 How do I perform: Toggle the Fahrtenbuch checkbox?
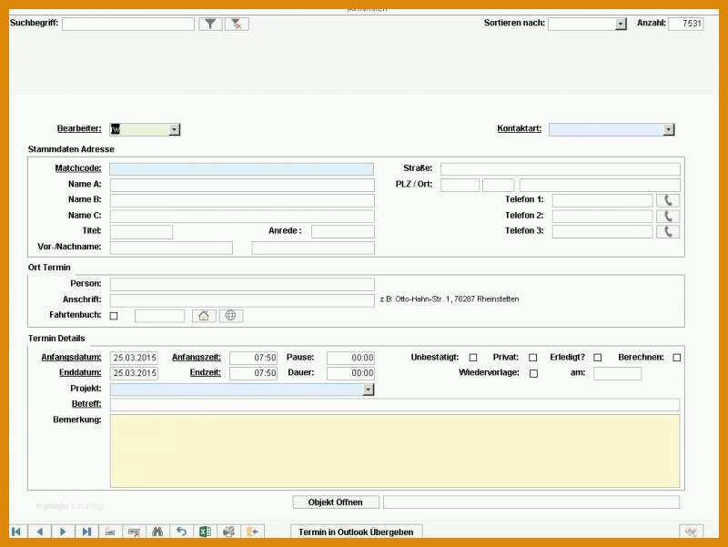click(114, 316)
